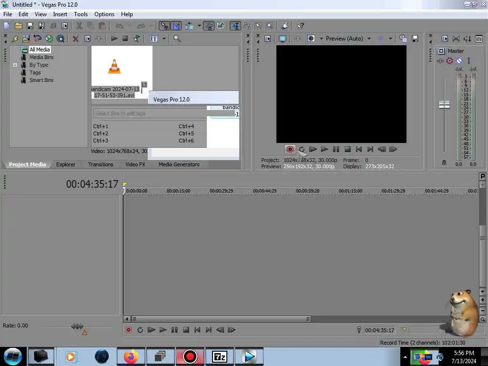Click Get Media from the Web icon
The image size is (488, 366).
tap(61, 39)
